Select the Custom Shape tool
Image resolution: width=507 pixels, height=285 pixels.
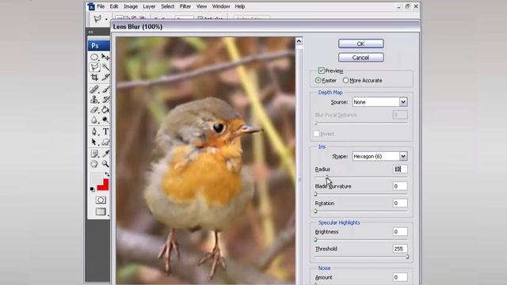point(105,142)
